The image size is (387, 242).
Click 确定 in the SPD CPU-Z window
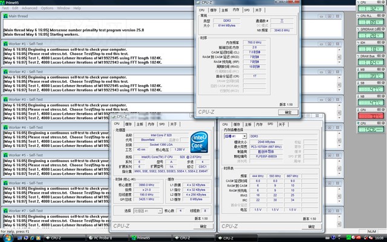(x=311, y=226)
